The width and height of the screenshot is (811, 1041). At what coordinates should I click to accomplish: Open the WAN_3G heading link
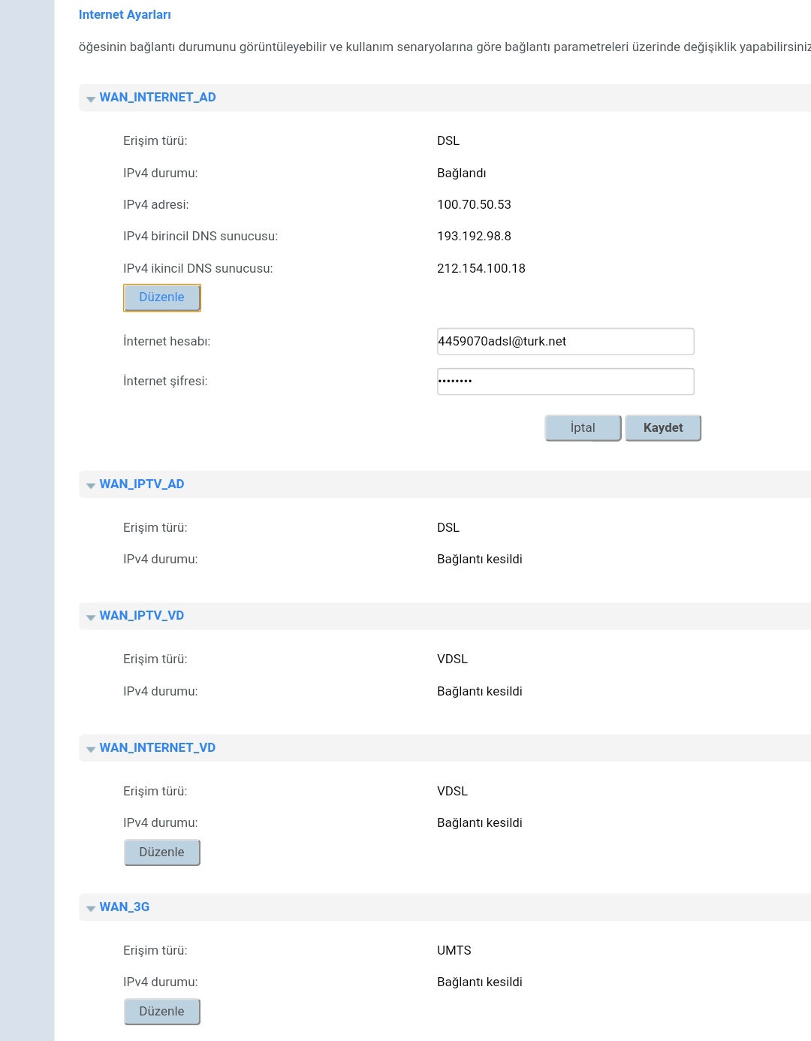pyautogui.click(x=125, y=907)
